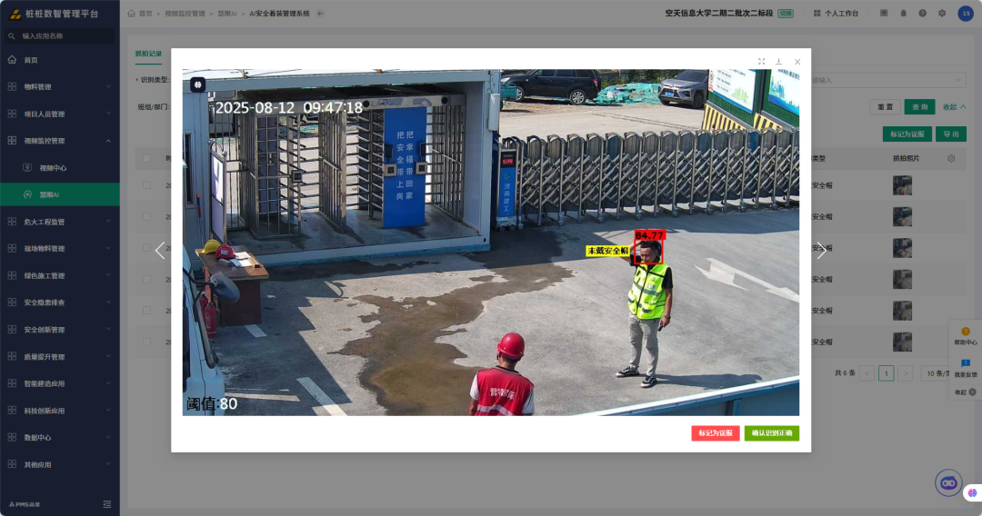Screen dimensions: 982x516
Task: Check the first row checkbox
Action: (x=146, y=185)
